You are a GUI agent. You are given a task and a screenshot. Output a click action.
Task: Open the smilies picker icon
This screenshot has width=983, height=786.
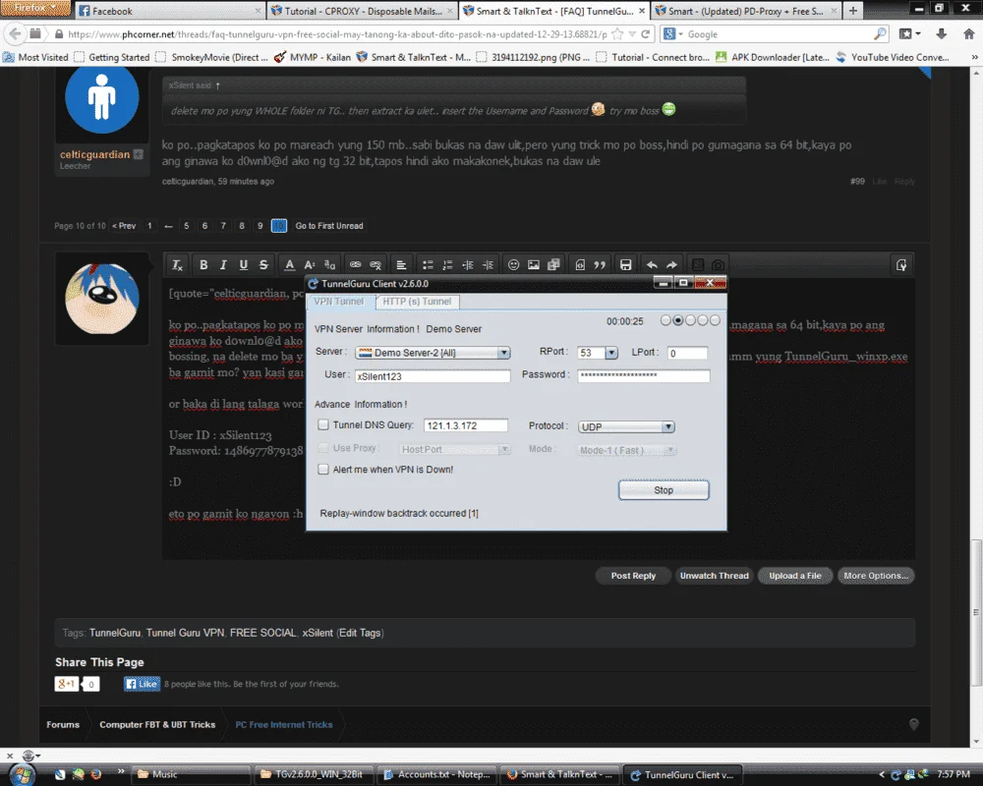click(x=513, y=265)
